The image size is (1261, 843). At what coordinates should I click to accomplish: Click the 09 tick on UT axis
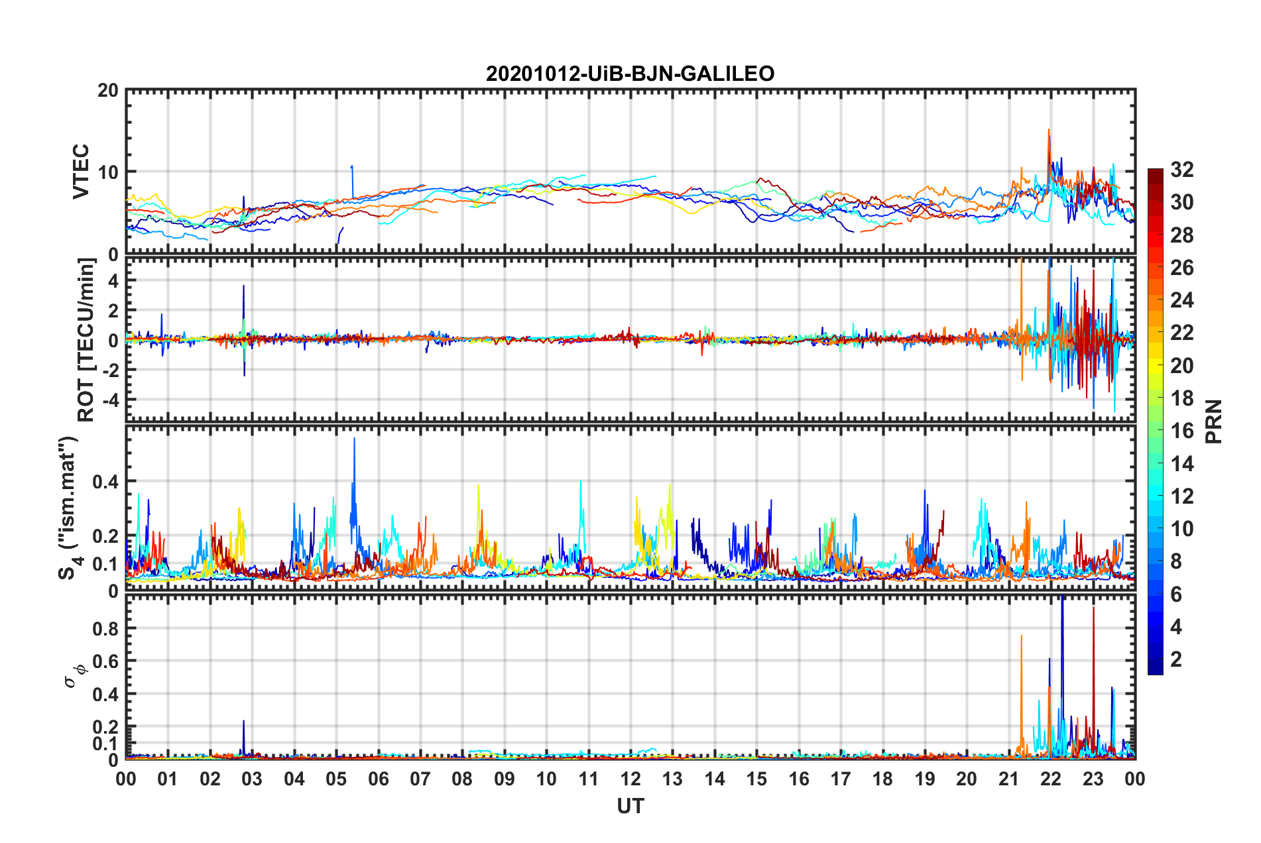click(505, 779)
